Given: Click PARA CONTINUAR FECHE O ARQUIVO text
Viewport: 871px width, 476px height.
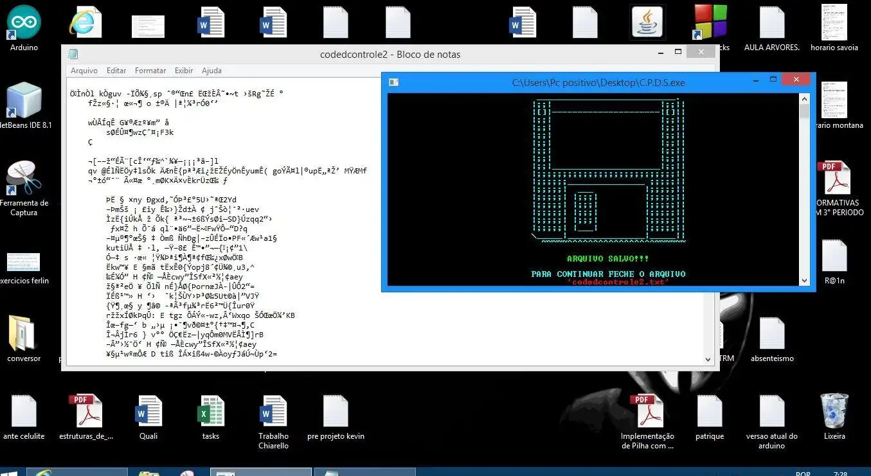Looking at the screenshot, I should 608,274.
